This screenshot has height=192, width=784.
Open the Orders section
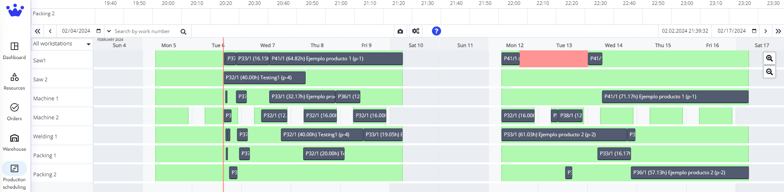[14, 111]
